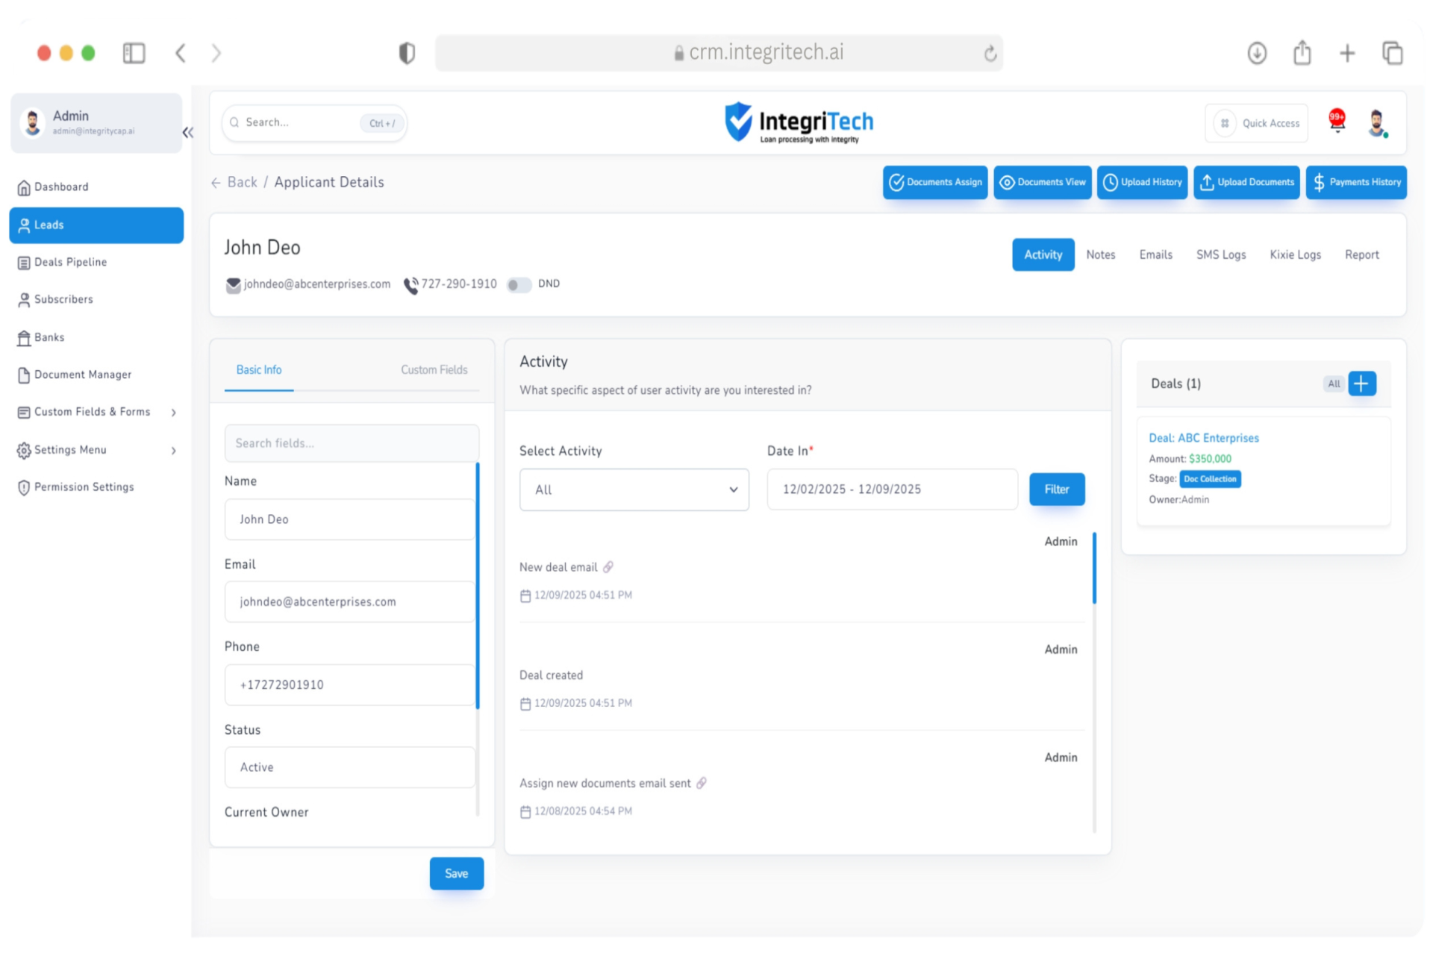Click the Safari share icon
The width and height of the screenshot is (1433, 956).
coord(1302,53)
